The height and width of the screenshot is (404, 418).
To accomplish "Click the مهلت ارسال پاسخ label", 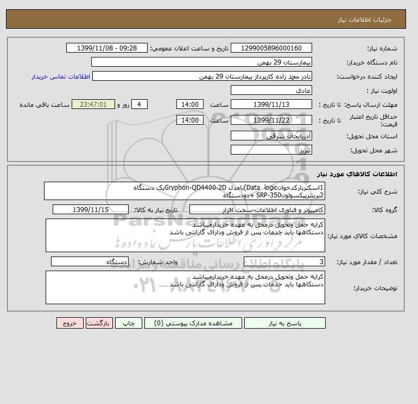I will pos(371,105).
